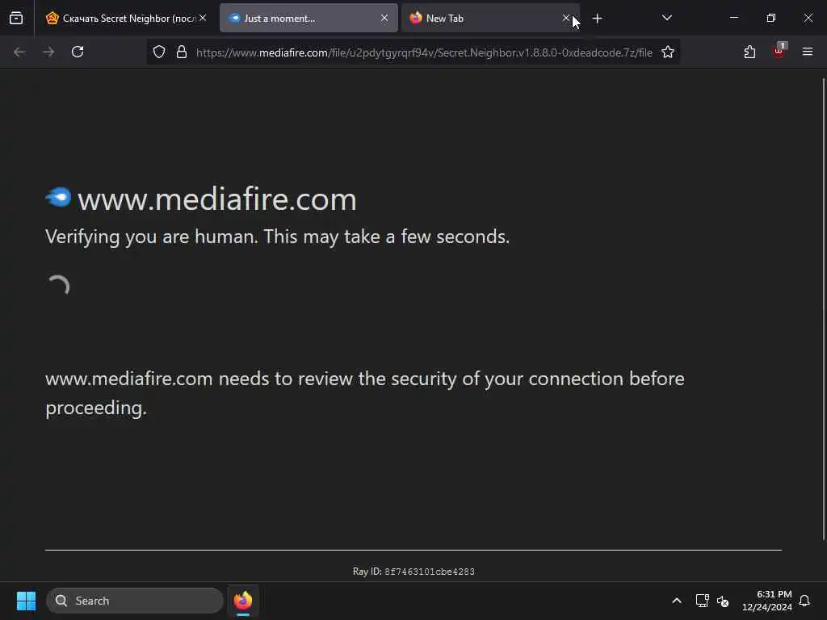Open the uBlock Origin extension icon
The image size is (827, 620).
pyautogui.click(x=779, y=51)
